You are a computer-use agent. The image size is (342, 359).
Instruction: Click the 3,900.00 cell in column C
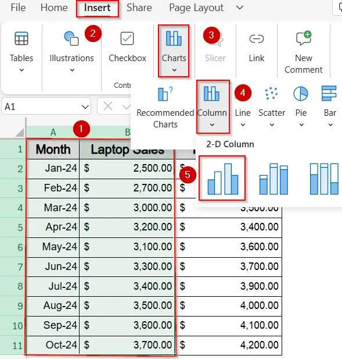point(228,286)
